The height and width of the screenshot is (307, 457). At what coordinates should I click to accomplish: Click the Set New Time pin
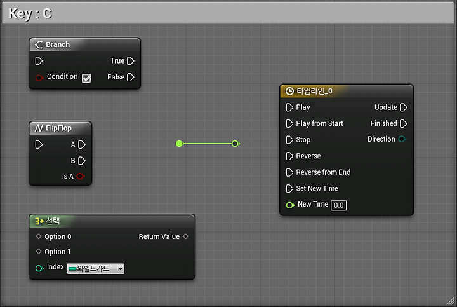click(289, 189)
